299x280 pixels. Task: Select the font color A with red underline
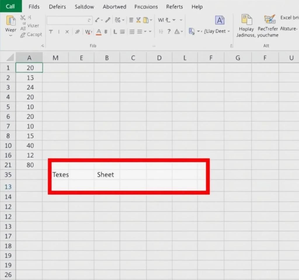point(98,32)
